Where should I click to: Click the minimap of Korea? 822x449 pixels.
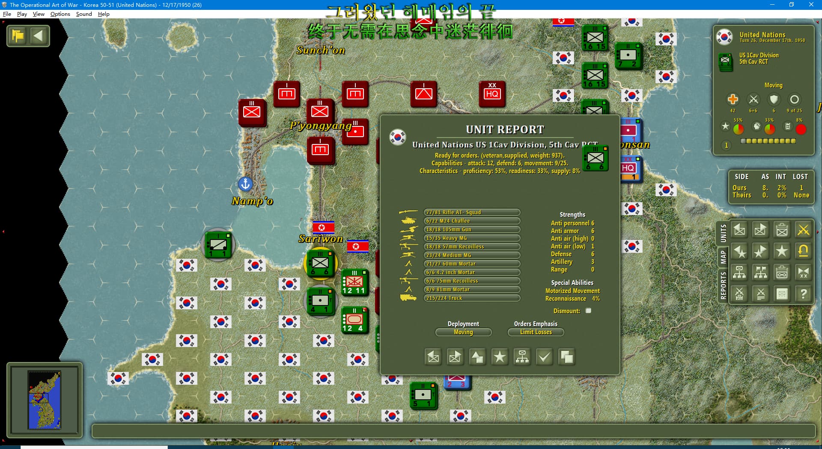coord(45,400)
